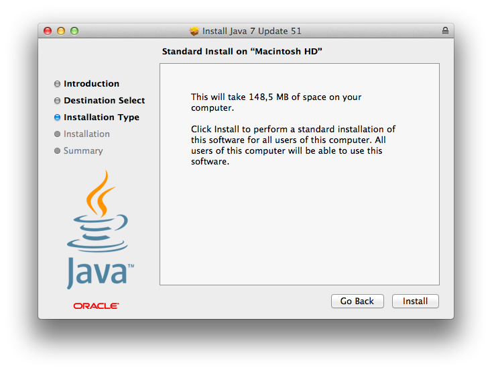The height and width of the screenshot is (372, 492).
Task: Click the Summary step label
Action: (x=83, y=150)
